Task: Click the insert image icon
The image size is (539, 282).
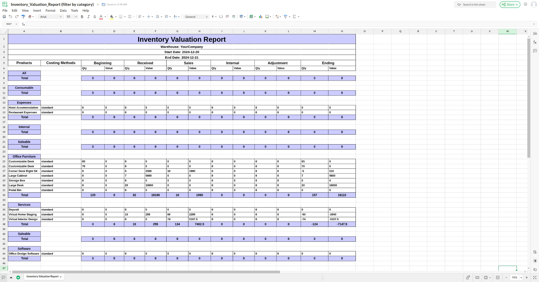Action: [267, 17]
